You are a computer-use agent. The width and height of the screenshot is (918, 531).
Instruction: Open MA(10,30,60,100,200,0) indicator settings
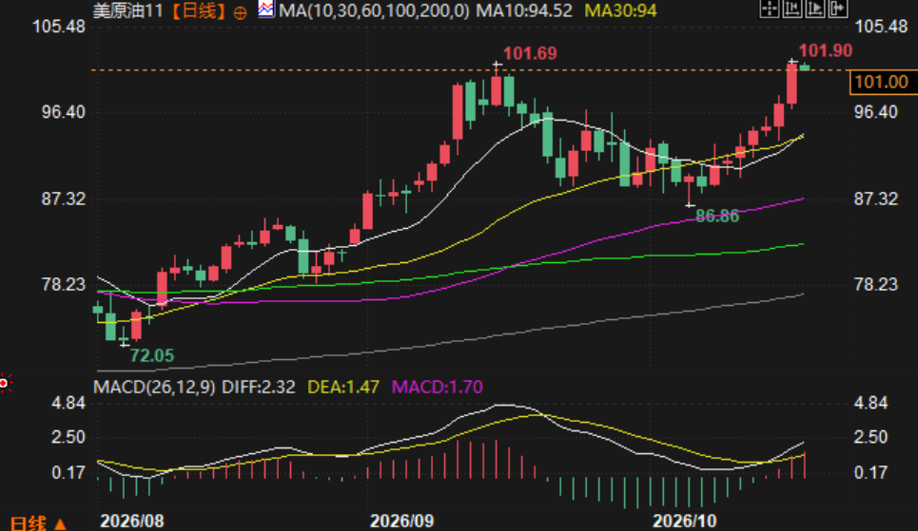click(x=374, y=10)
